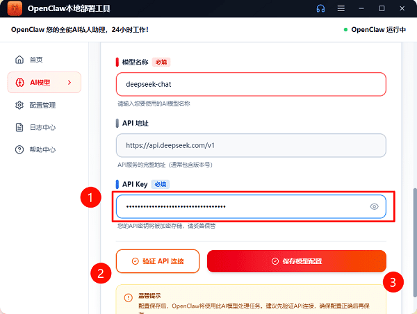Screen dimensions: 417x314
Task: Click 保存模型配置 button
Action: pyautogui.click(x=296, y=261)
